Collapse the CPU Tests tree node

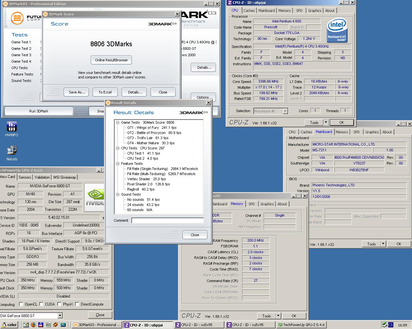pos(118,148)
